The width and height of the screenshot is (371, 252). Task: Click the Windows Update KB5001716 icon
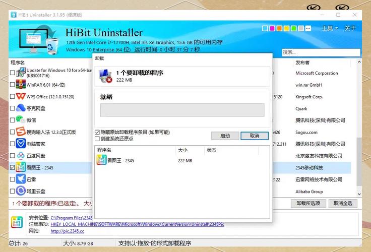pyautogui.click(x=21, y=73)
